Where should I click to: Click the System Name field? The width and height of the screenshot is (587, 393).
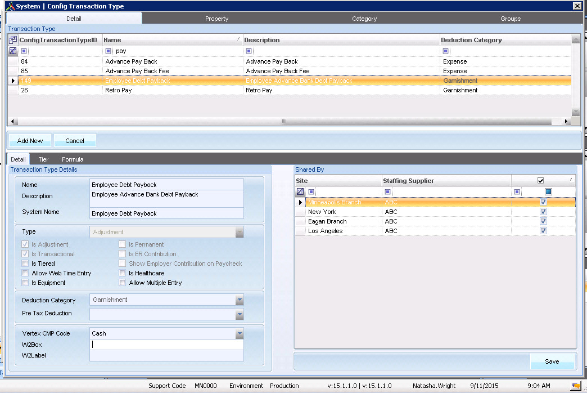pyautogui.click(x=166, y=213)
